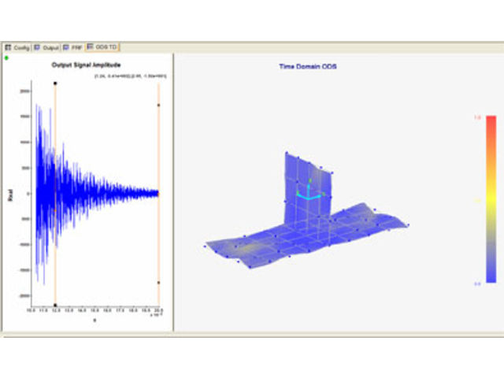Click the right cursor's lower marker dot
This screenshot has width=504, height=378.
158,283
